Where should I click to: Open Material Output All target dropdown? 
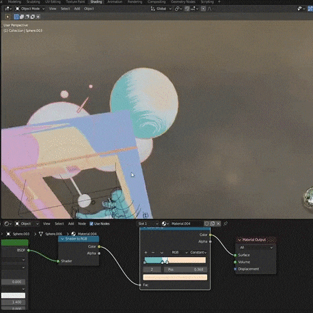pos(256,248)
